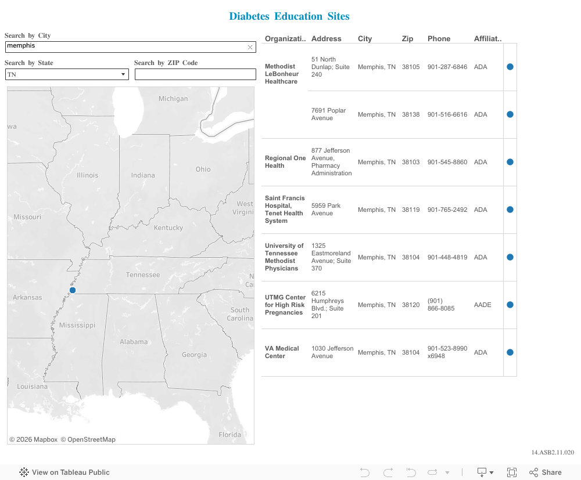The image size is (581, 480).
Task: Click the Revert (reset view) icon
Action: (411, 472)
